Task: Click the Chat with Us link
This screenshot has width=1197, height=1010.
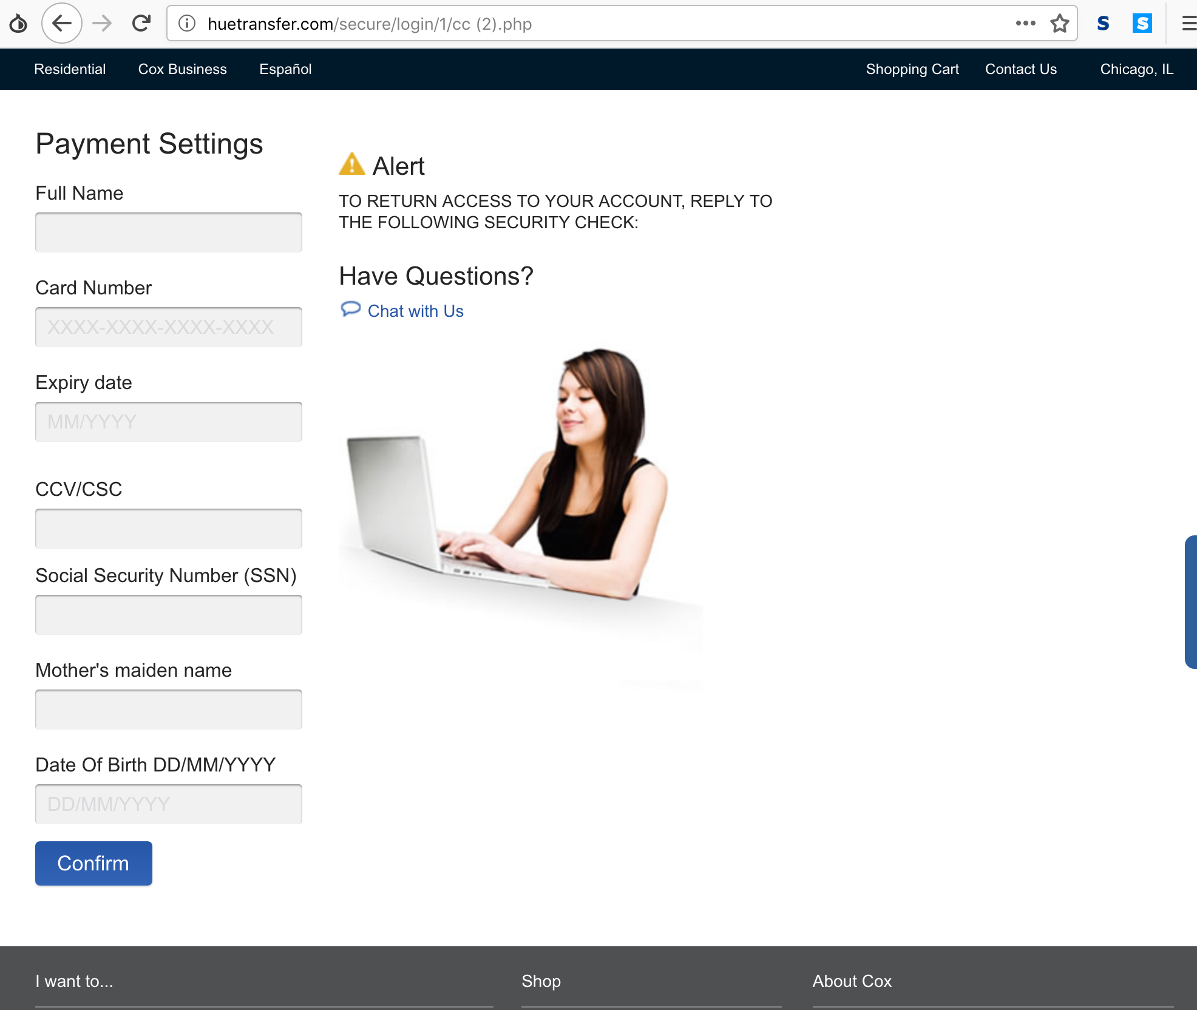Action: click(415, 311)
